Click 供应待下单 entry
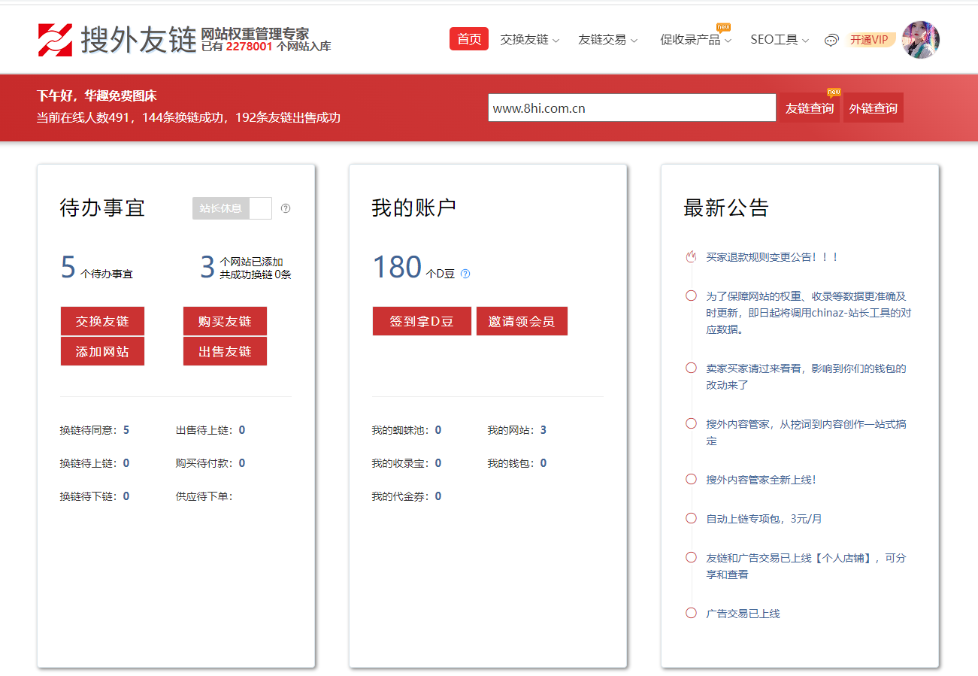Viewport: 978px width, 676px height. 204,496
